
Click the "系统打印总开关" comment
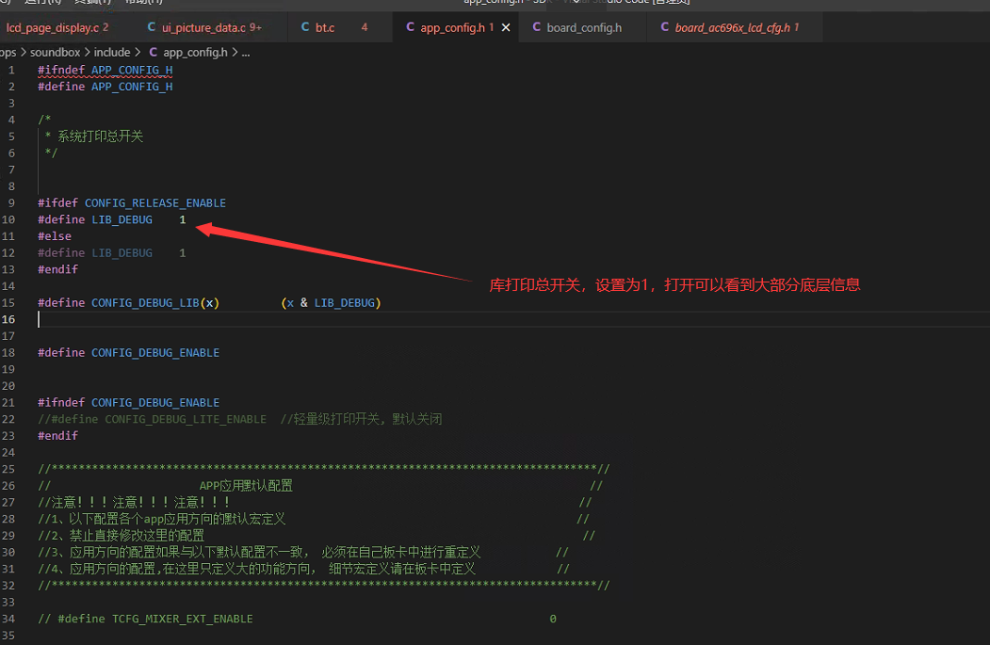(x=101, y=137)
